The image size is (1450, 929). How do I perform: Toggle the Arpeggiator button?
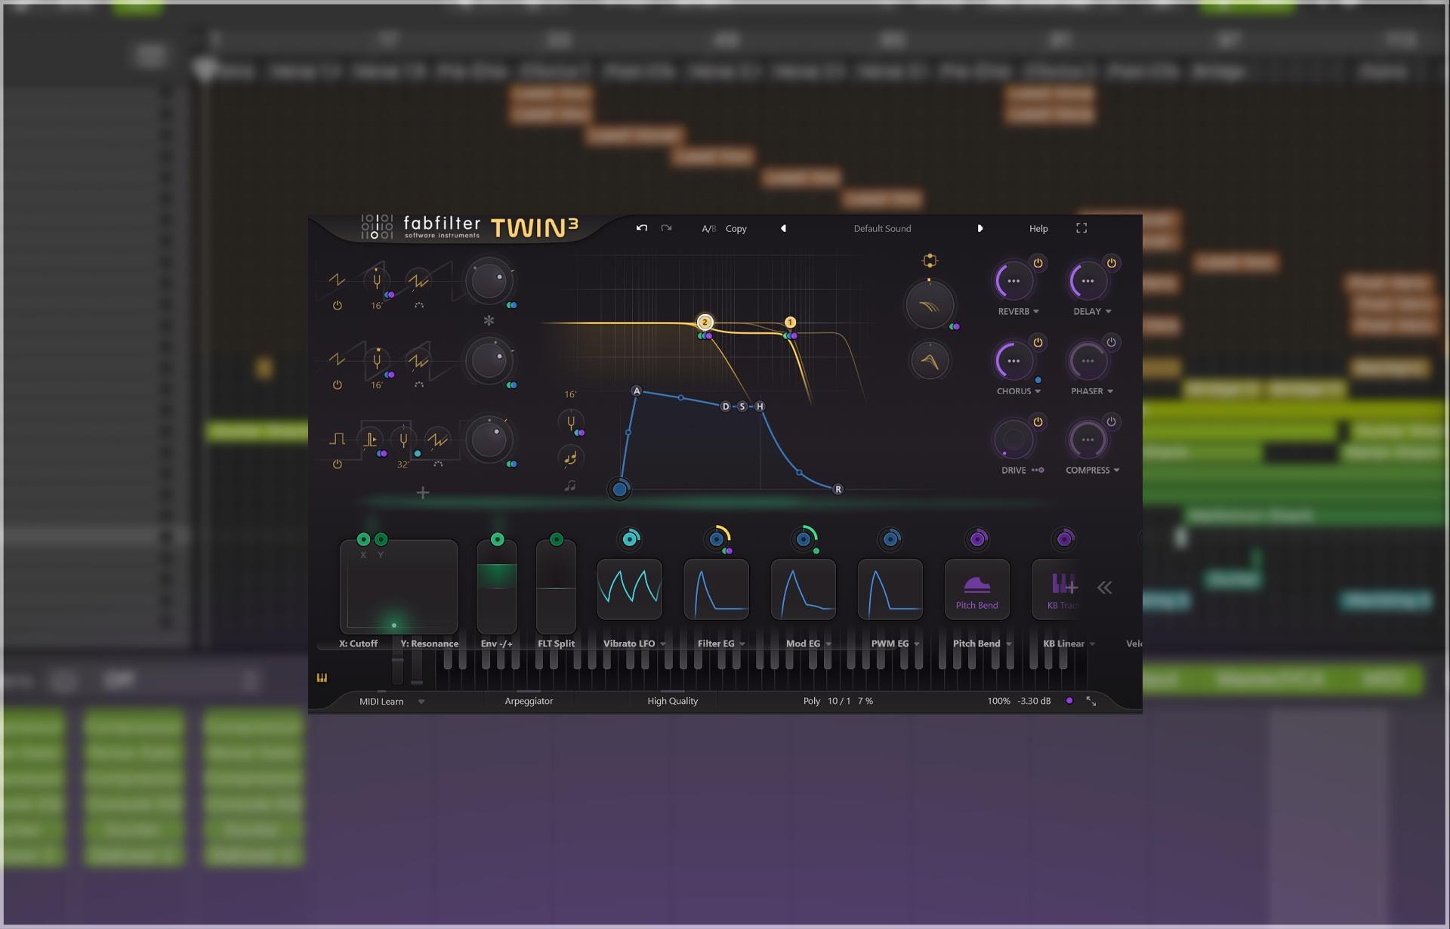pos(529,701)
